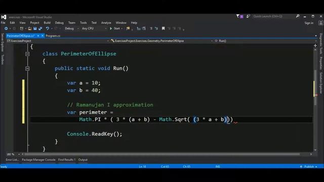Viewport: 324px width, 182px height.
Task: Switch to the Program.cs tab
Action: [53, 36]
